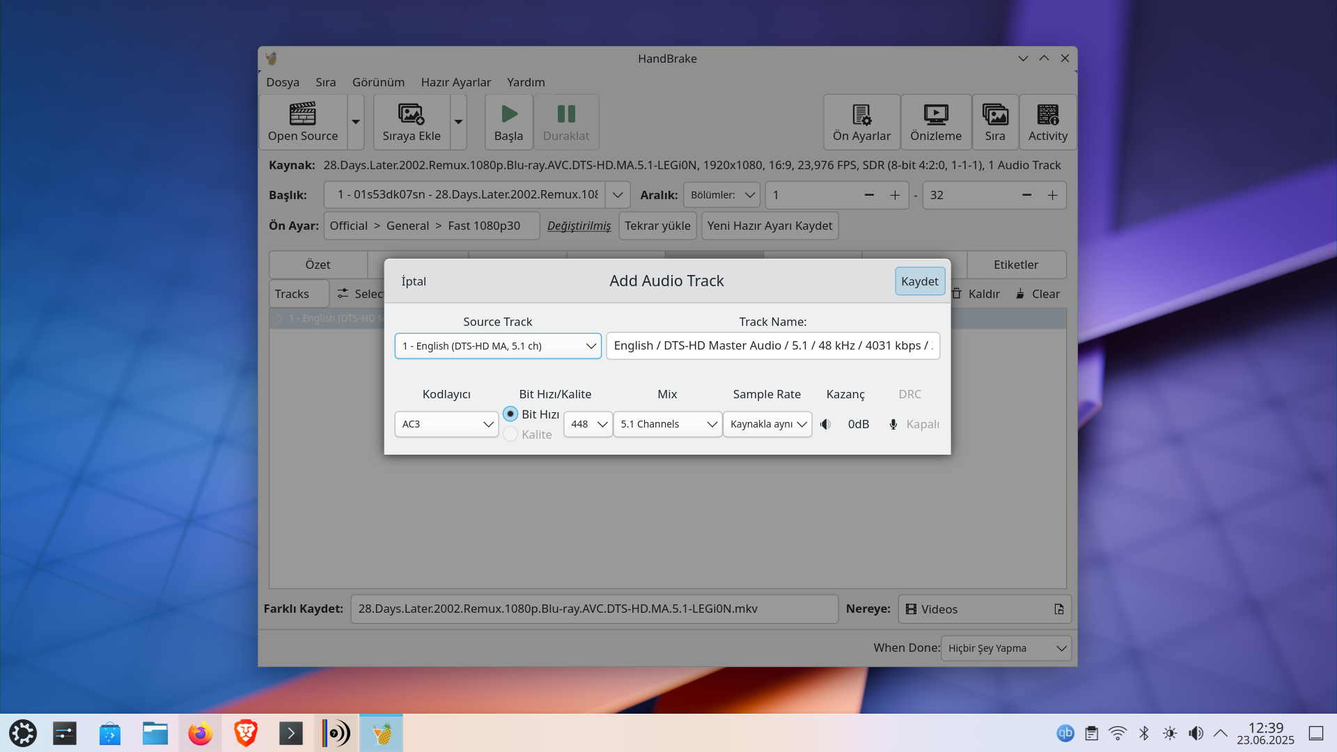Increase the end chapter value 32
1337x752 pixels.
tap(1052, 195)
